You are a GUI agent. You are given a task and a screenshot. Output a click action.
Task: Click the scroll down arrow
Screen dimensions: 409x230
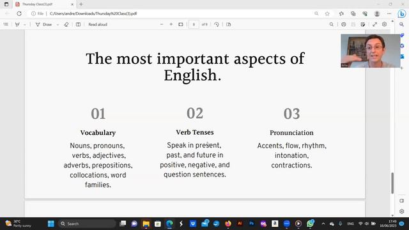(392, 215)
